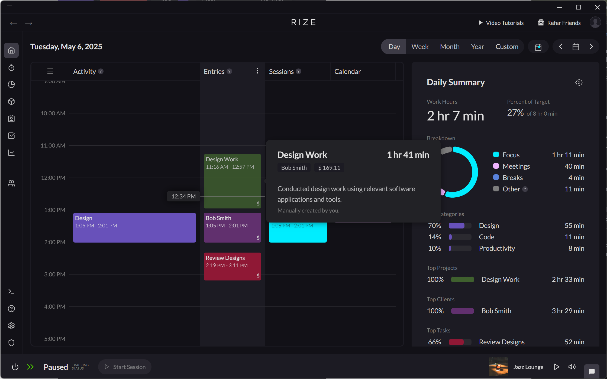Open the hamburger menu above the timeline
The height and width of the screenshot is (379, 607).
pos(50,71)
